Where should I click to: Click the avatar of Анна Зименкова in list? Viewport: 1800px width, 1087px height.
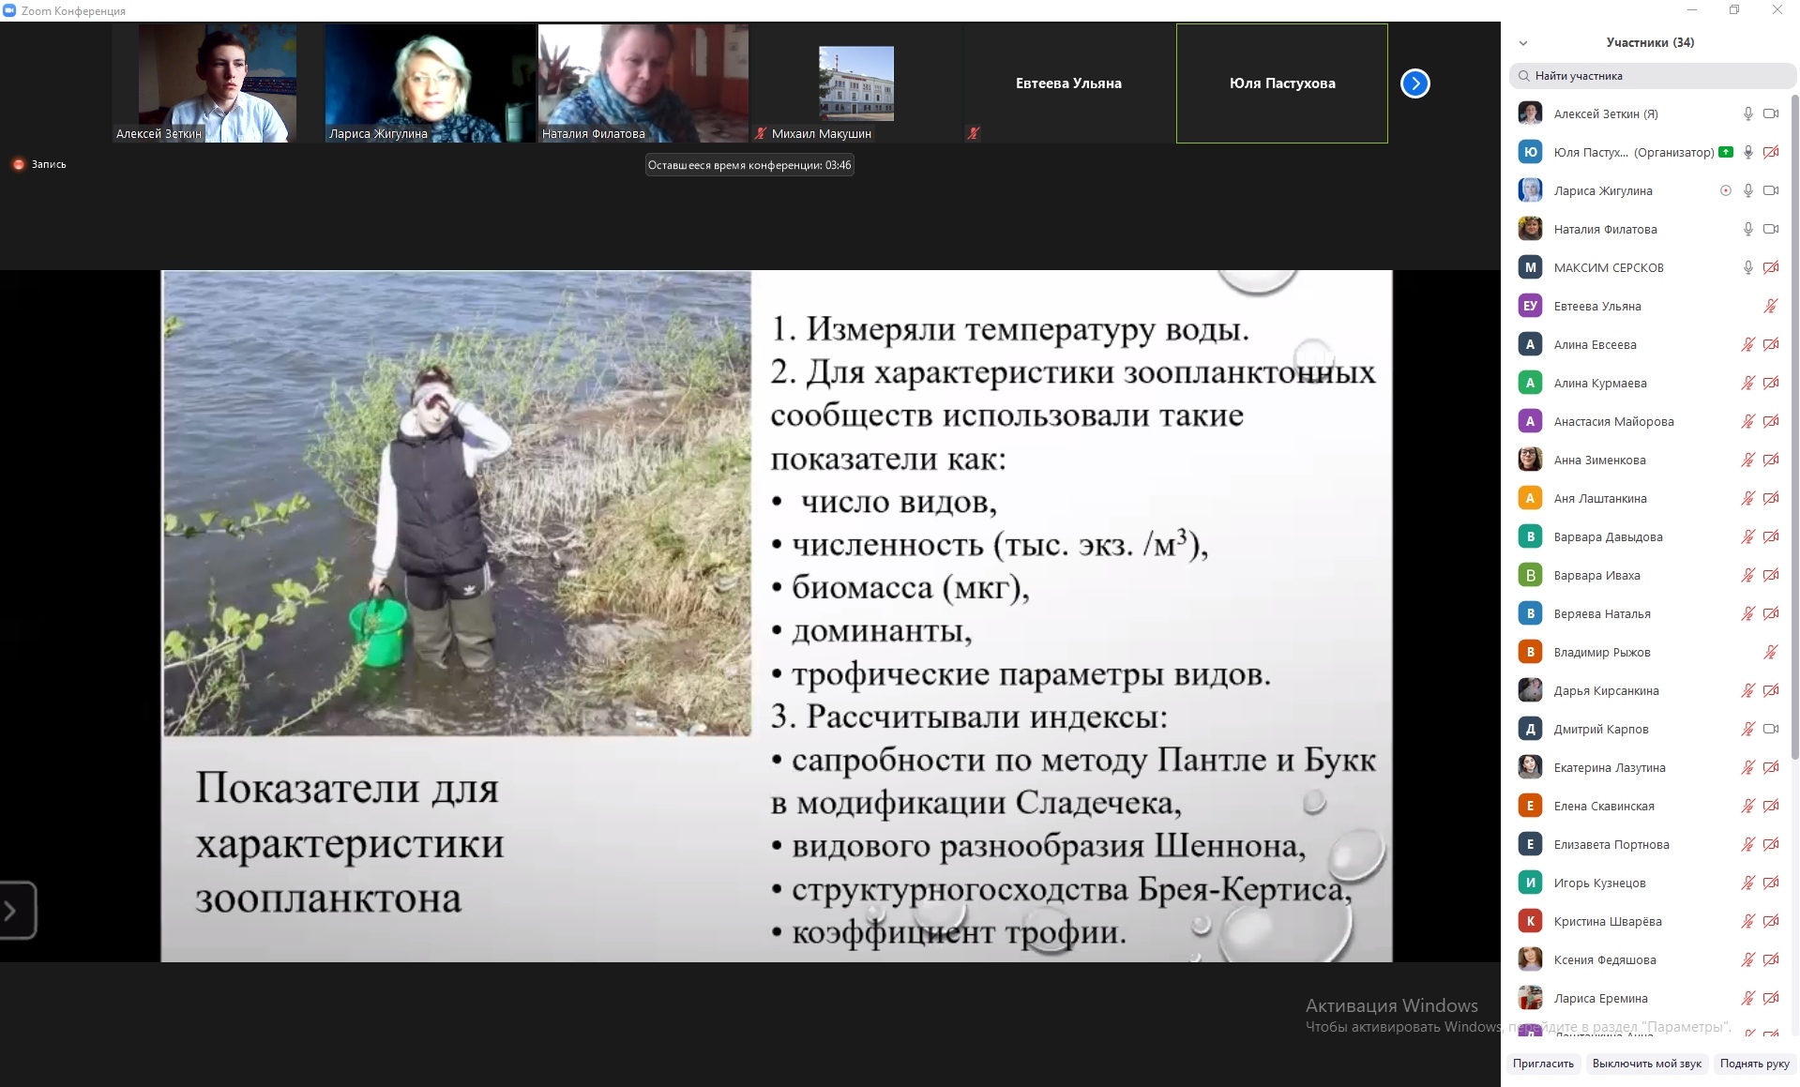point(1530,460)
